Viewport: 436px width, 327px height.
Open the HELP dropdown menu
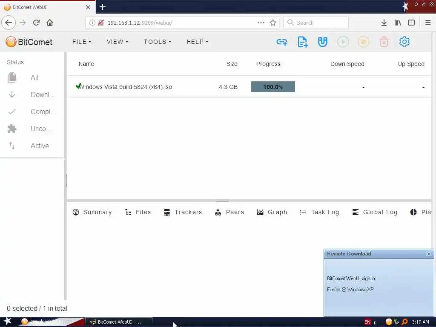pyautogui.click(x=198, y=42)
